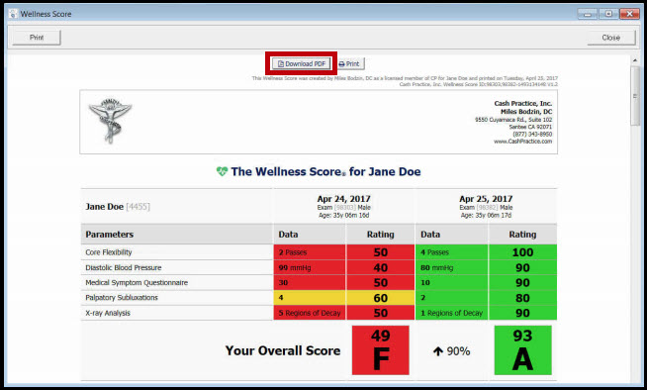
Task: Click the '4 Passes' data cell
Action: 452,252
